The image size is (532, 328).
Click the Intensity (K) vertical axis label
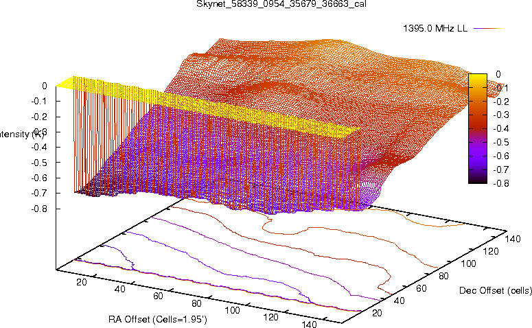coord(22,134)
